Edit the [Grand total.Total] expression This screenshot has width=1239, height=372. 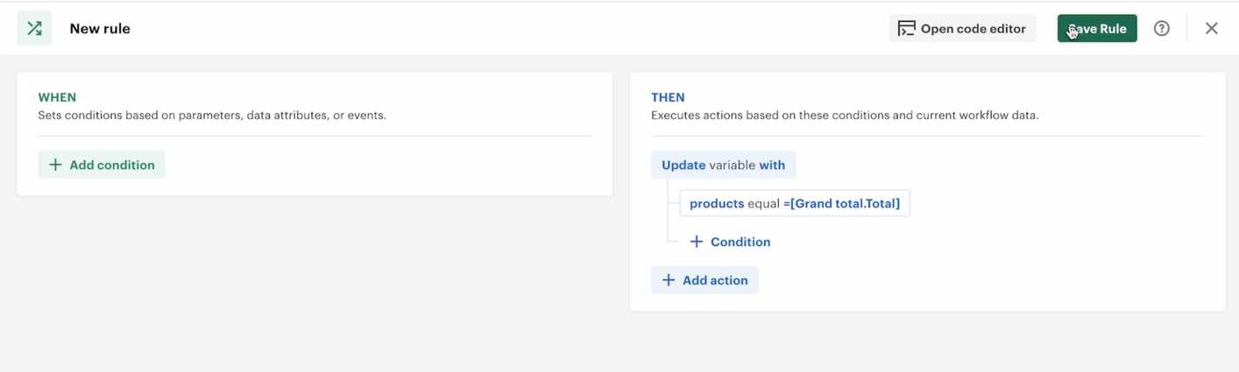[845, 203]
